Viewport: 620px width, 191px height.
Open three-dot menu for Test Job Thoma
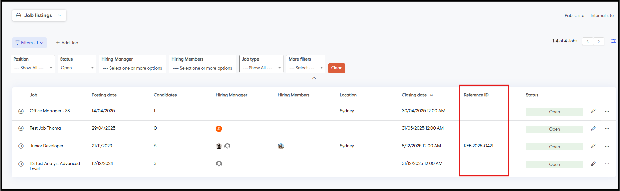[607, 129]
